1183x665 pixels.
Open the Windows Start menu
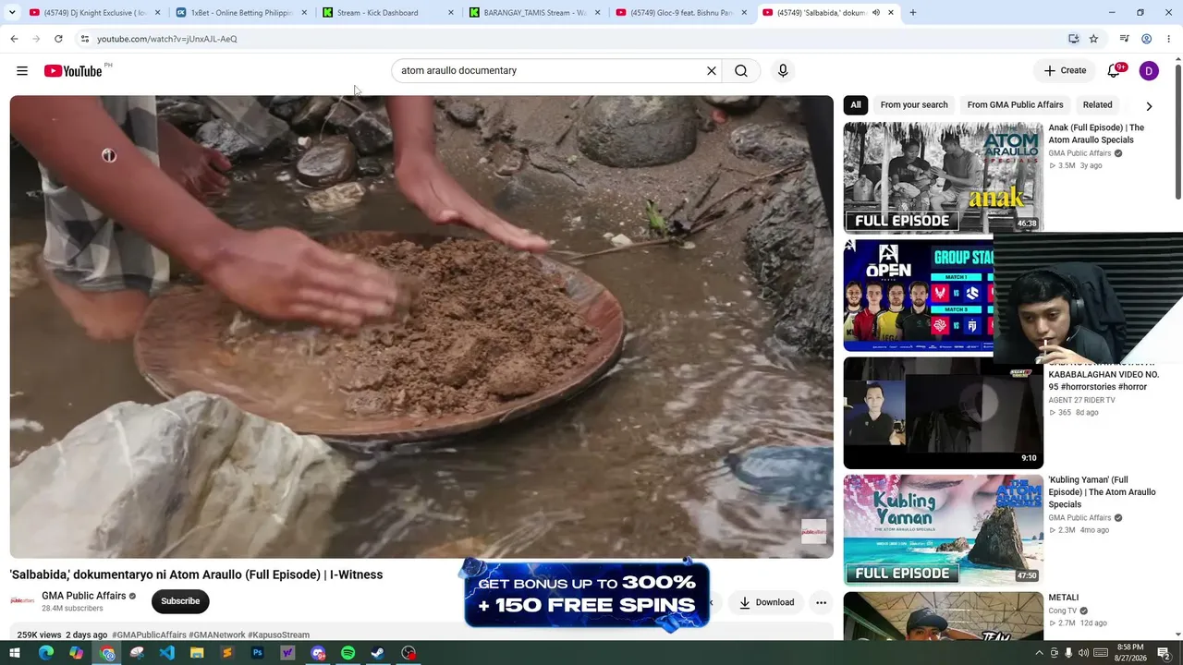[x=15, y=653]
